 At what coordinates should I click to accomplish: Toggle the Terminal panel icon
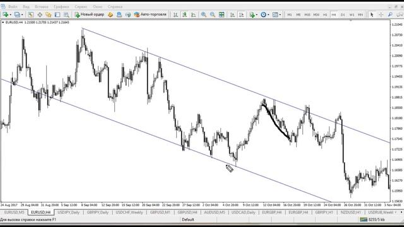pos(57,15)
